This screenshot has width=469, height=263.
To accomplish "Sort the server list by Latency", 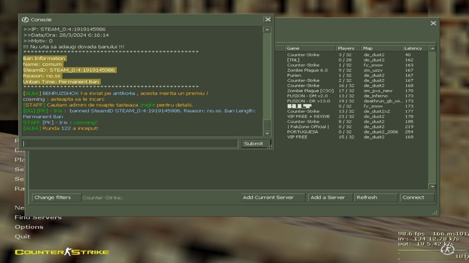I will tap(415, 48).
